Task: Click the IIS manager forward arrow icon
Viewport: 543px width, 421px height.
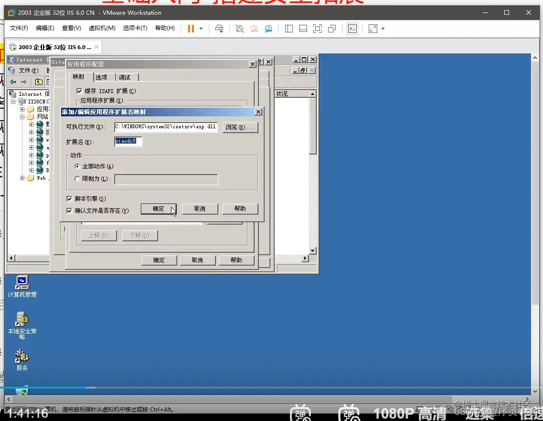Action: pos(23,82)
